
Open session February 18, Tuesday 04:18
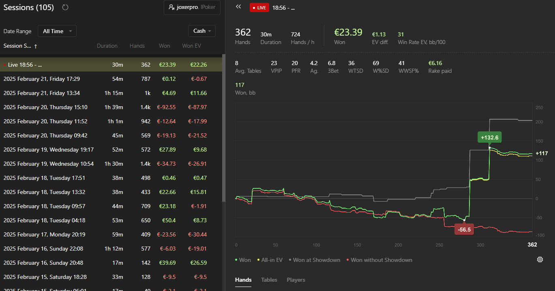pos(111,220)
